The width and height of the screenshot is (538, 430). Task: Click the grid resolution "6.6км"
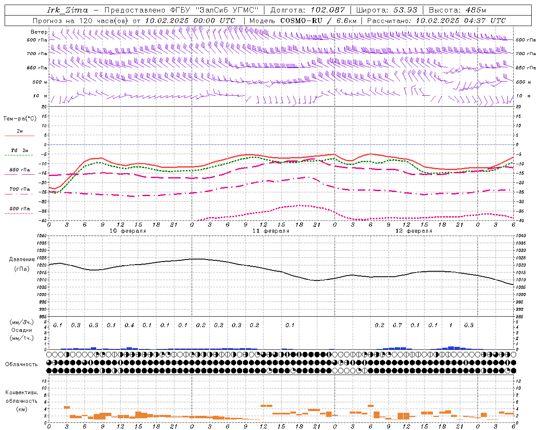[x=346, y=21]
